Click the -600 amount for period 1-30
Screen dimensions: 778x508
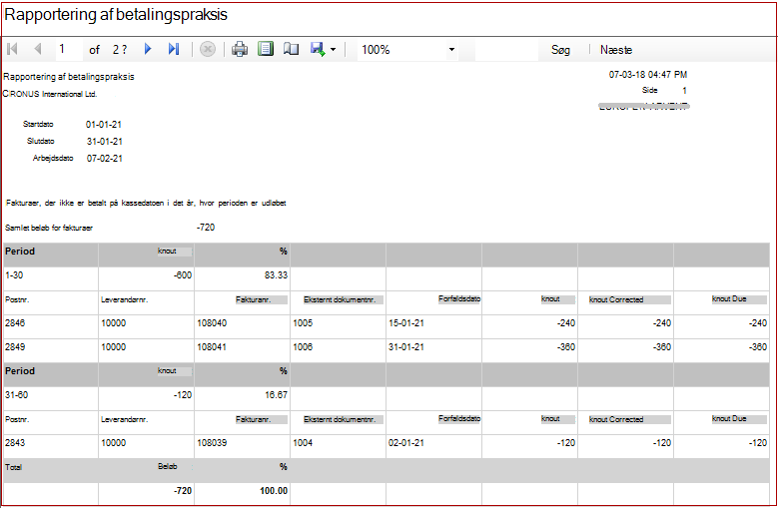[183, 275]
